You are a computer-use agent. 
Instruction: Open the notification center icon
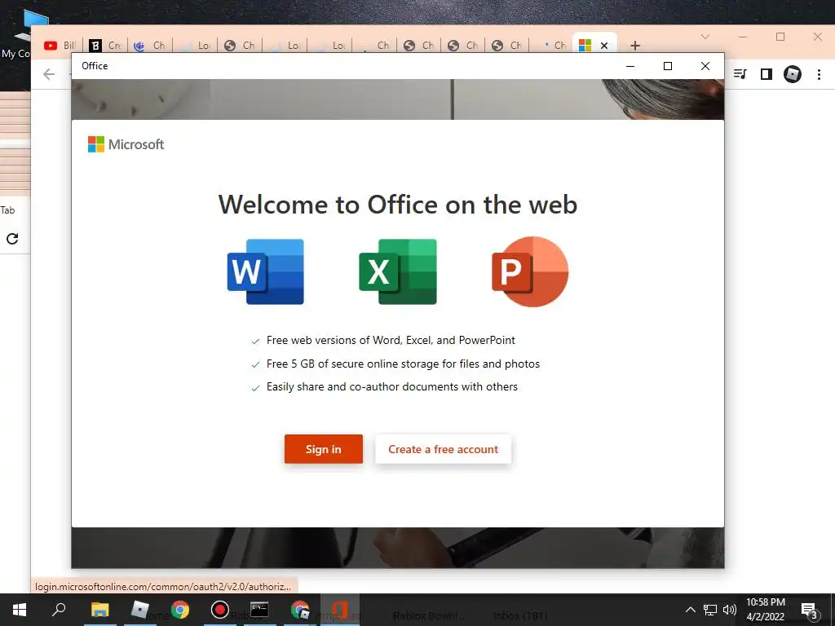(x=809, y=611)
